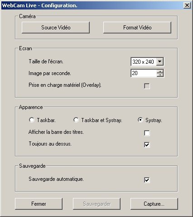Increase images per second with up arrow
Viewport: 193px width, 217px height.
click(160, 71)
